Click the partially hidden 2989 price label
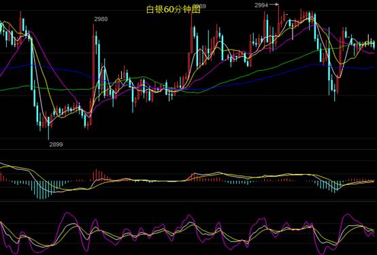Image resolution: width=377 pixels, height=255 pixels. (199, 6)
